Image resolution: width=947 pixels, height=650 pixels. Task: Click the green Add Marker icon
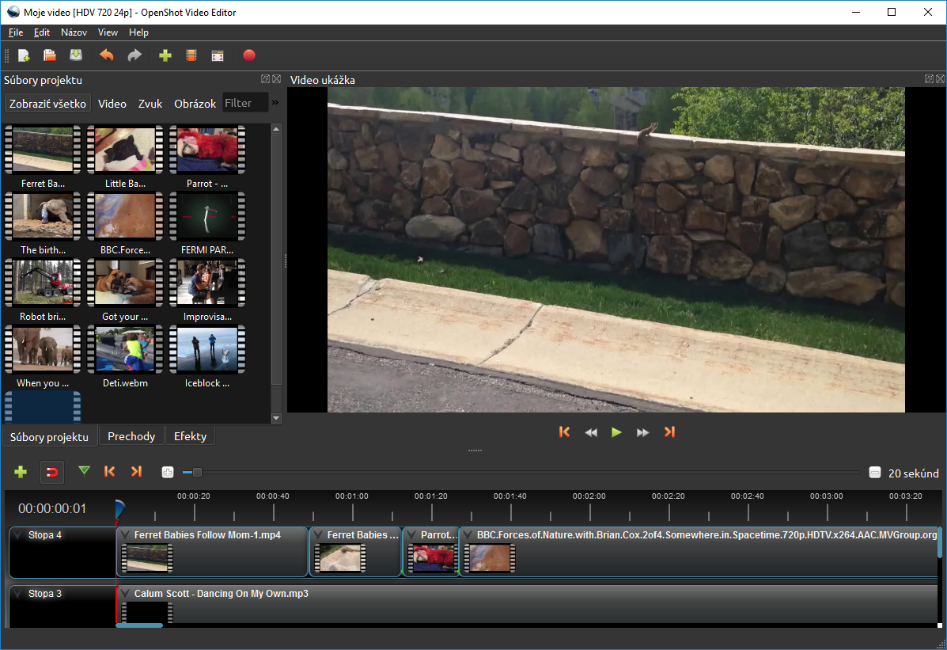(84, 472)
